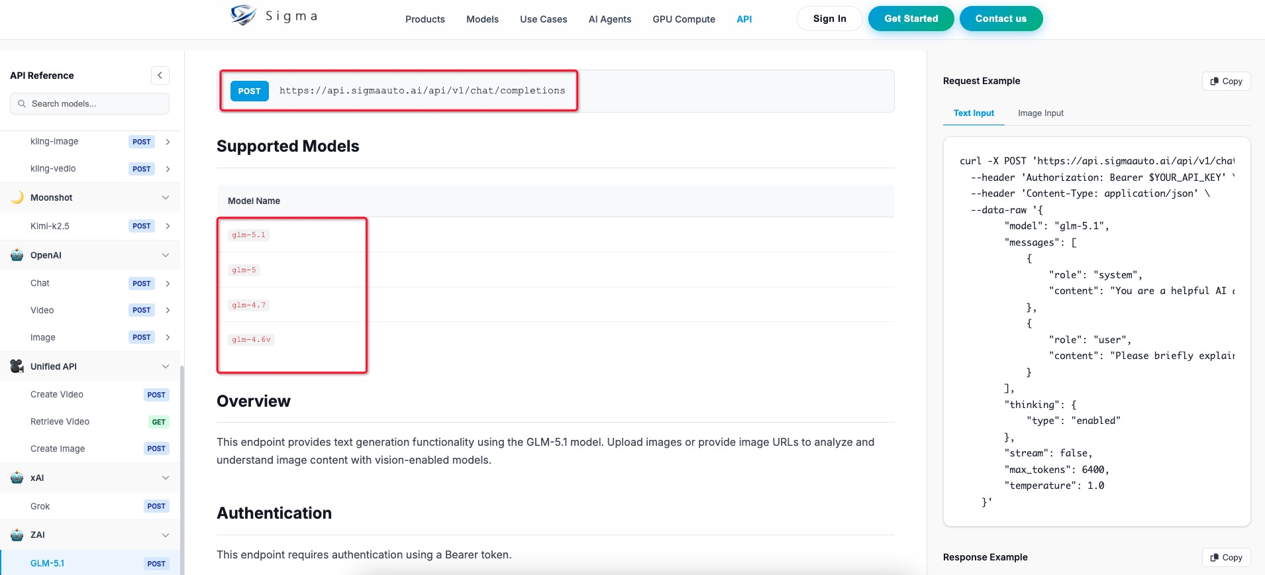The image size is (1265, 575).
Task: Click the Authentication heading
Action: [274, 513]
